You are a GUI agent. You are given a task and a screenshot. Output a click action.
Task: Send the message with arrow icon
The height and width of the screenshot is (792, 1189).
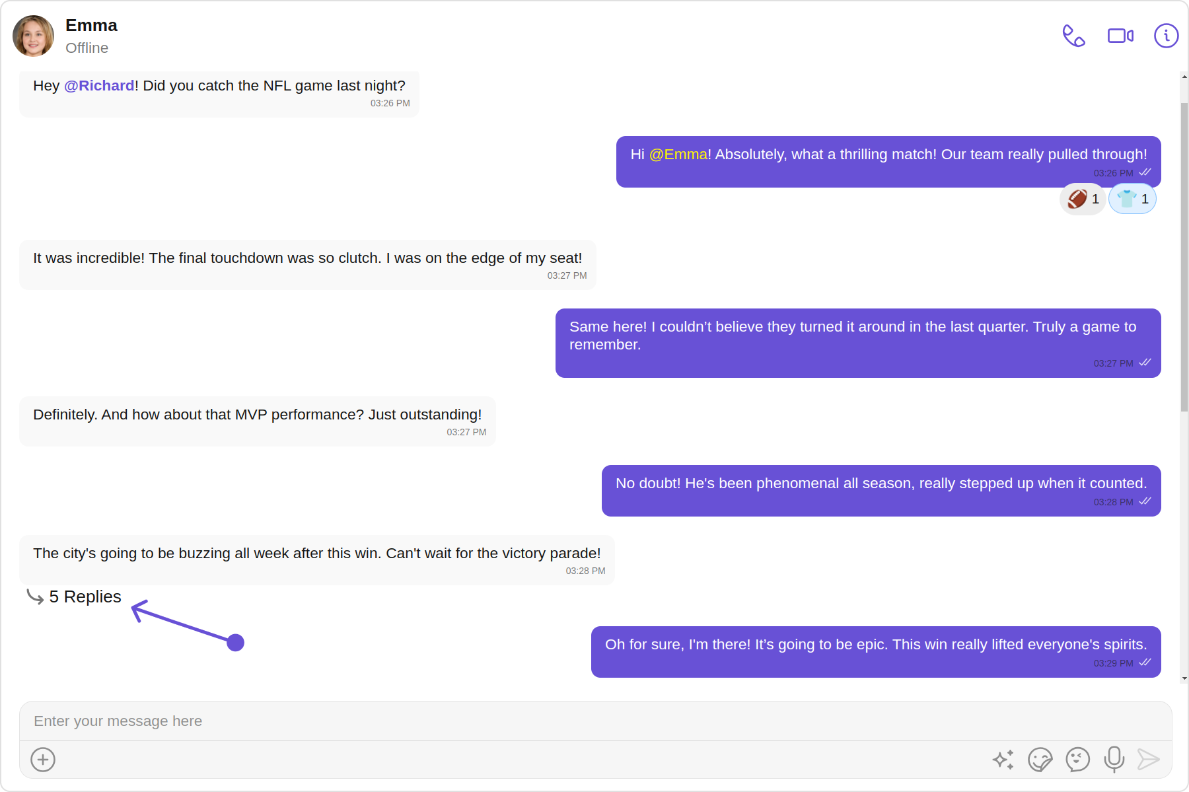pos(1149,760)
